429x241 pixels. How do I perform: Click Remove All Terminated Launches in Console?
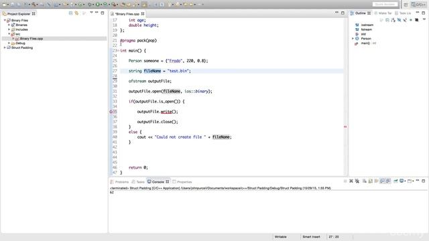[x=357, y=181]
